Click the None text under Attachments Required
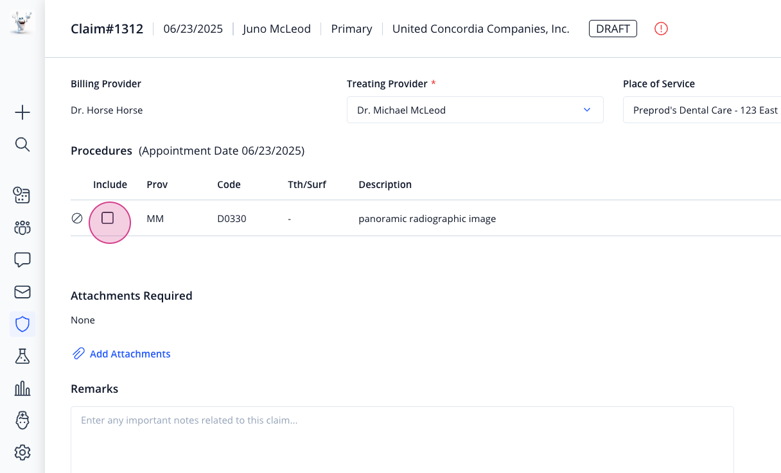Image resolution: width=781 pixels, height=473 pixels. pyautogui.click(x=83, y=320)
